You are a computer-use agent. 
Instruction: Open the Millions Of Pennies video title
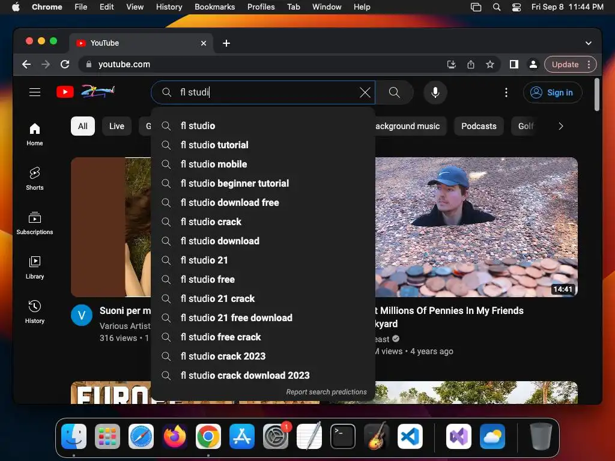tap(449, 317)
